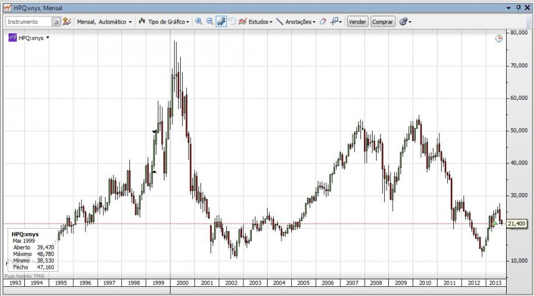The height and width of the screenshot is (296, 534).
Task: Open the Mensal, Automático period dropdown
Action: click(104, 22)
